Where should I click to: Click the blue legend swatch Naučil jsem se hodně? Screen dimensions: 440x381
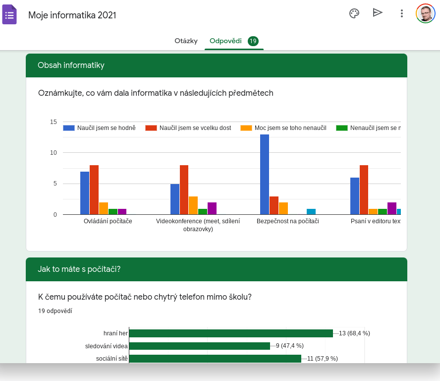[x=69, y=128]
